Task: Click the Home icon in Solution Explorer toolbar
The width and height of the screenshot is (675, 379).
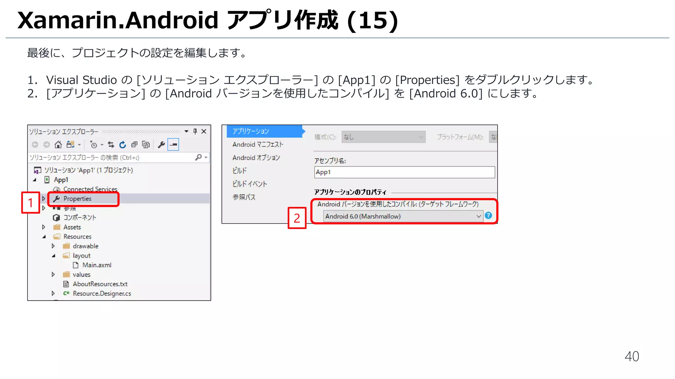Action: 58,144
